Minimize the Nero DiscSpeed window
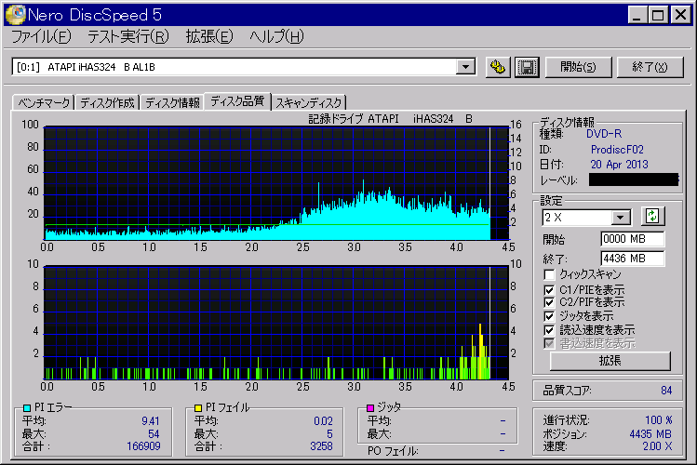This screenshot has height=465, width=697. [637, 15]
